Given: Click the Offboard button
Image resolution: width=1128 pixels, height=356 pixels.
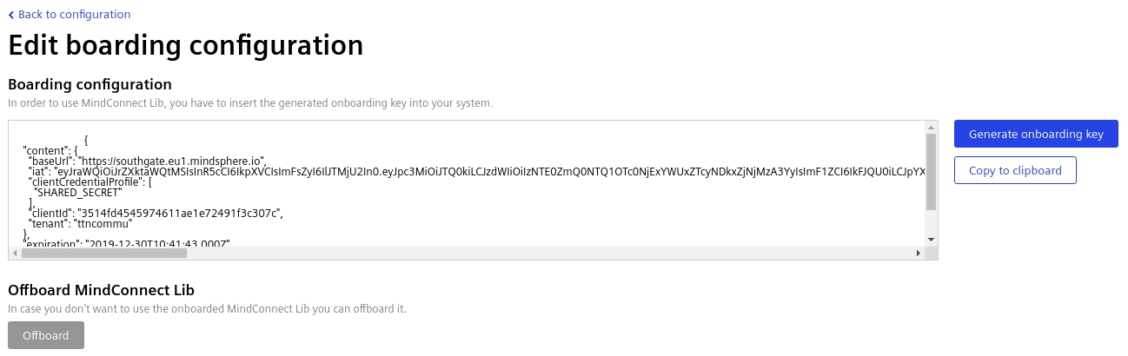Looking at the screenshot, I should (x=46, y=335).
